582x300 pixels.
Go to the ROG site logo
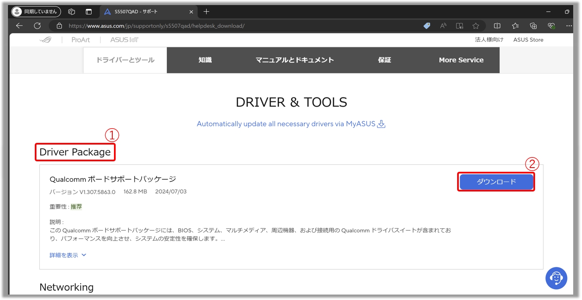[x=45, y=40]
